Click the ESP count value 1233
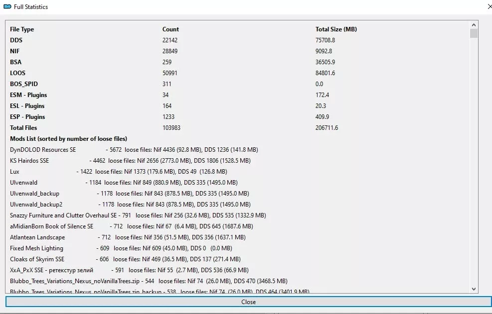The width and height of the screenshot is (492, 314). coord(168,117)
